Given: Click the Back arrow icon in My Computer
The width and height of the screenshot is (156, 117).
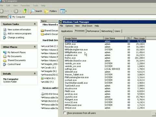Looking at the screenshot, I should click(2, 11).
